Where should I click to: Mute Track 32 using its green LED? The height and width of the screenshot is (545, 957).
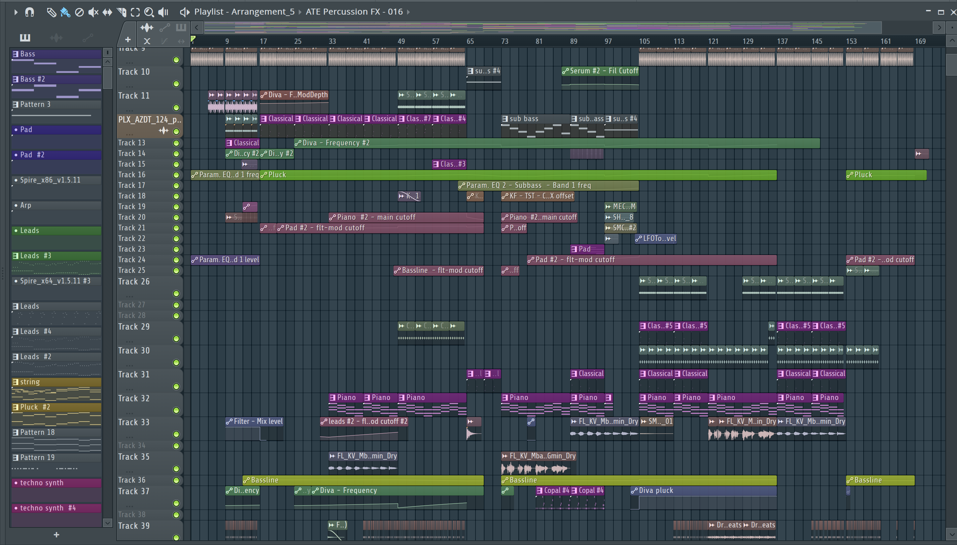pos(176,410)
